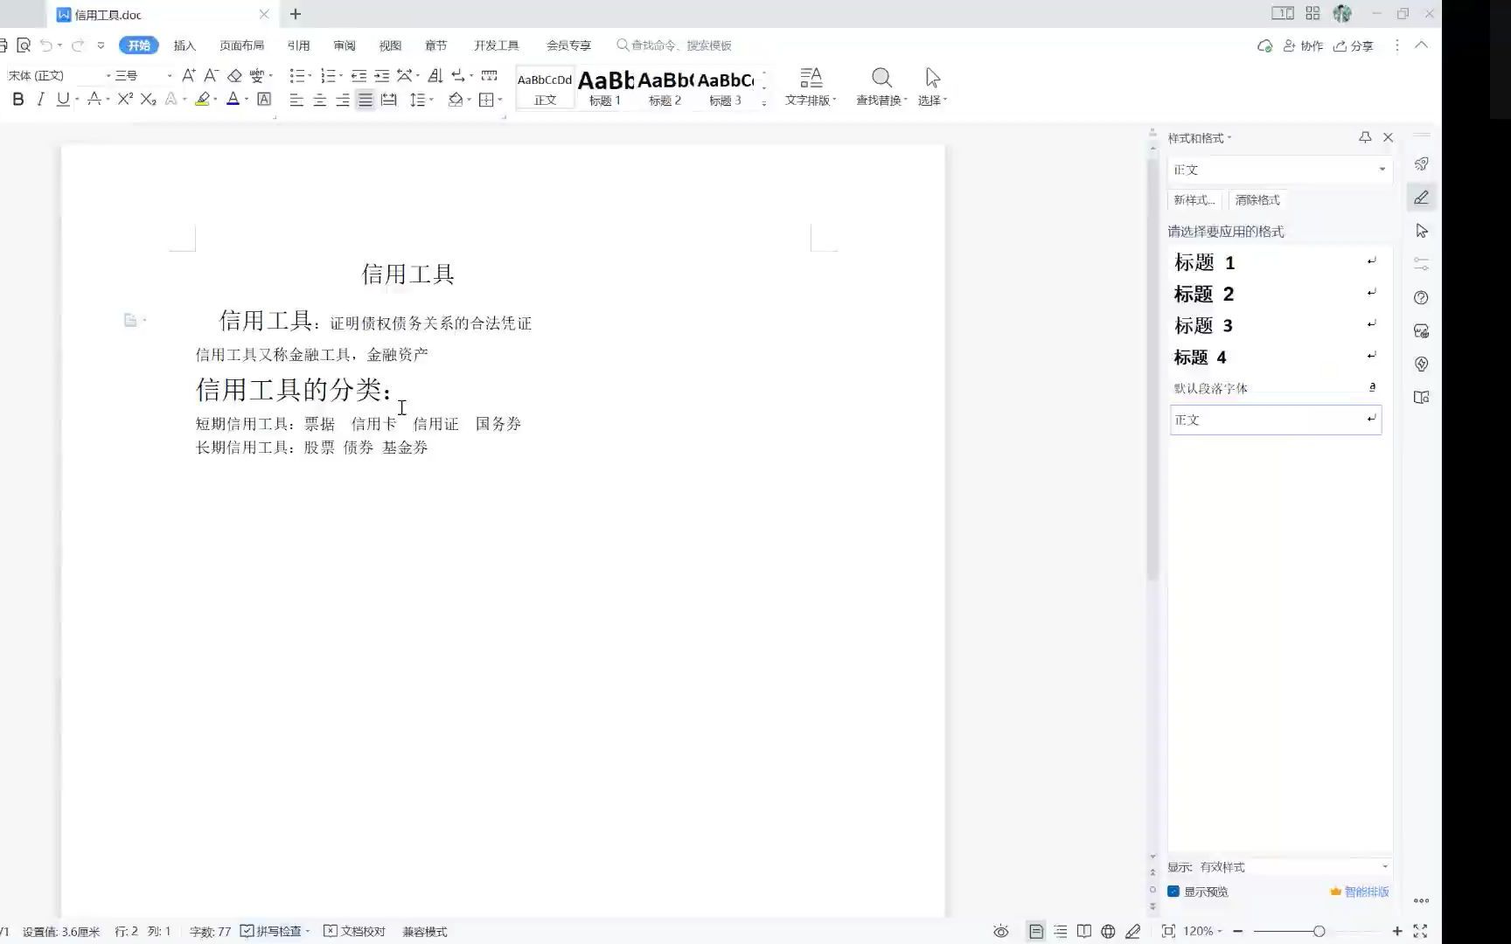Center align the paragraph
Image resolution: width=1511 pixels, height=944 pixels.
click(x=320, y=100)
